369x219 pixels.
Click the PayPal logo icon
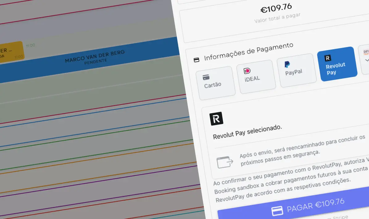point(287,64)
